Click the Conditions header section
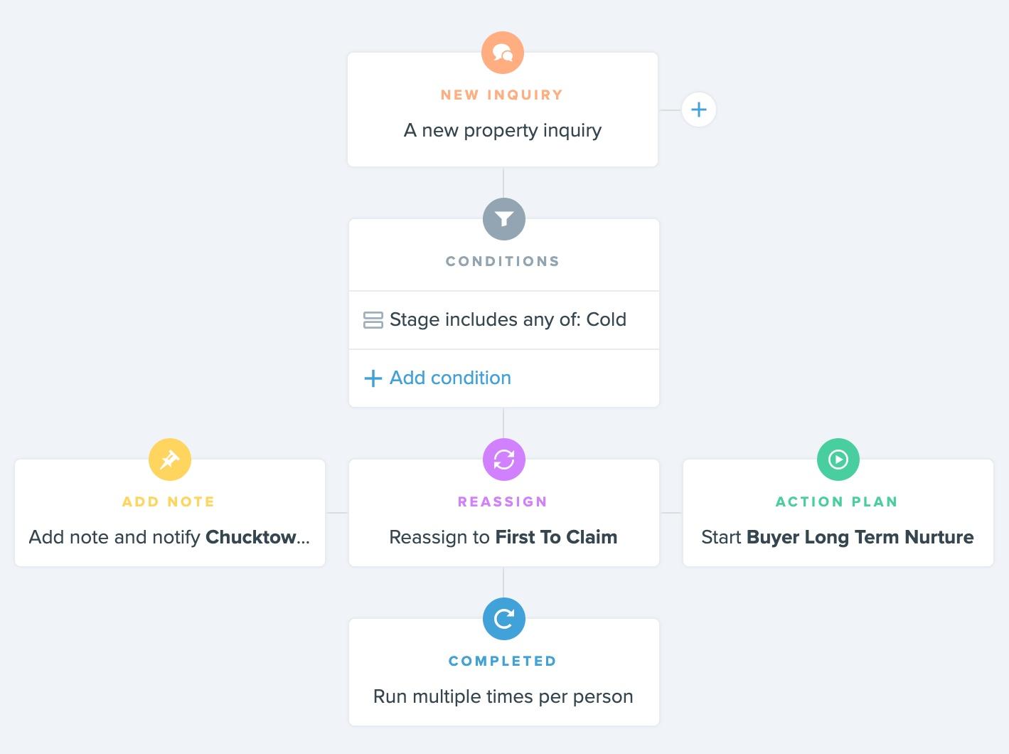 [x=504, y=255]
